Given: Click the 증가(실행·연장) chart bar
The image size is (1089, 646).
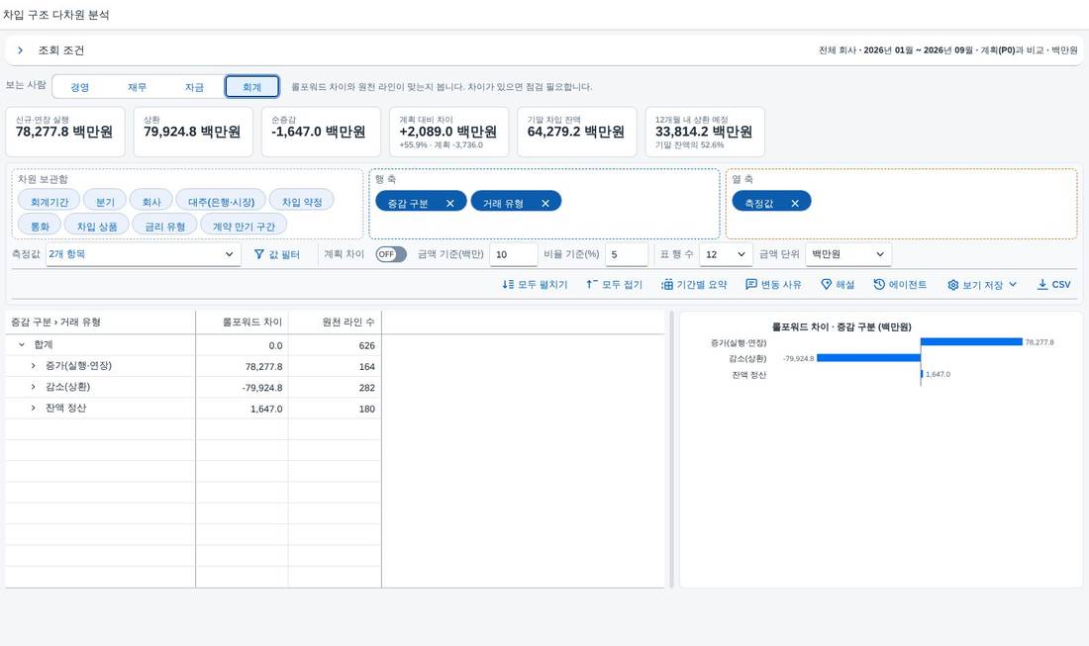Looking at the screenshot, I should coord(971,341).
